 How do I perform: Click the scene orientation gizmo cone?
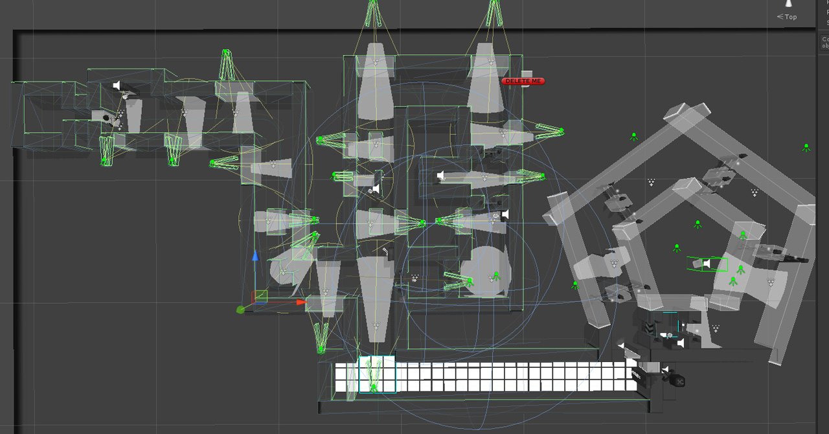tap(789, 4)
